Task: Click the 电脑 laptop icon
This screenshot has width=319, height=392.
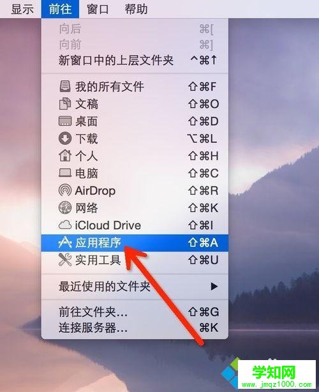Action: (65, 173)
